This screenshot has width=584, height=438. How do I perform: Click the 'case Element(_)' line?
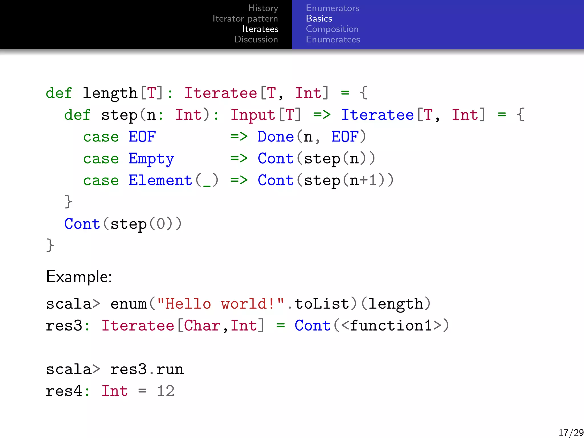(x=238, y=181)
